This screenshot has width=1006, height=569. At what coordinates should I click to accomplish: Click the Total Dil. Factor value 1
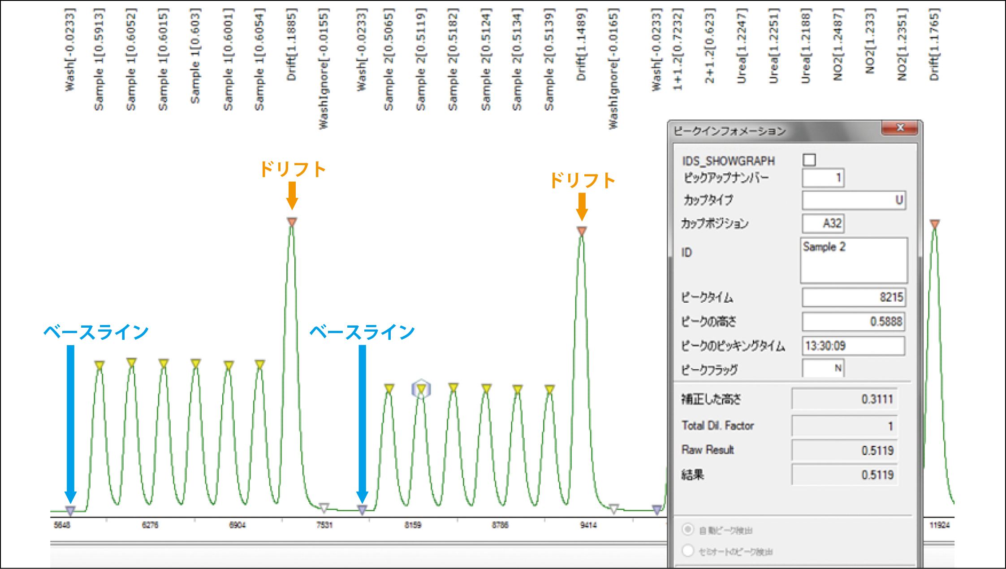[x=845, y=426]
